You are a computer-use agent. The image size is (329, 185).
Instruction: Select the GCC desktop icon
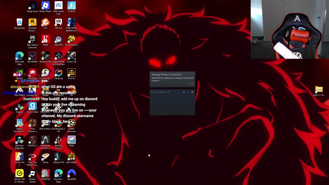pyautogui.click(x=45, y=24)
